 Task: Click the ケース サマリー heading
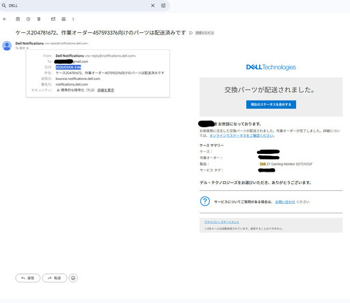coord(212,146)
